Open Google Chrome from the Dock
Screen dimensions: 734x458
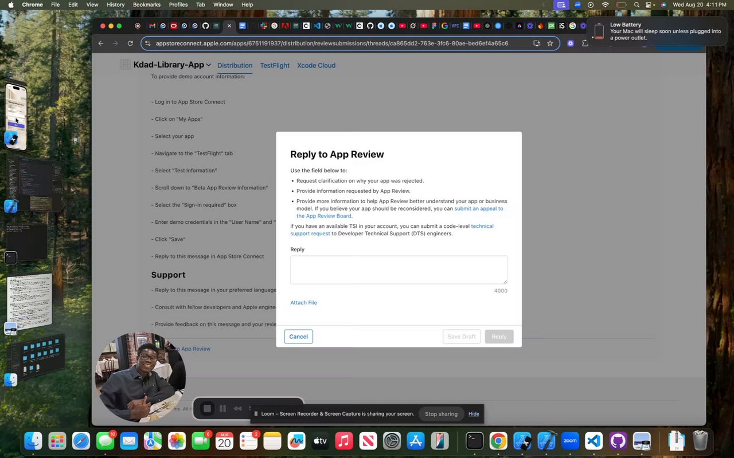[498, 441]
